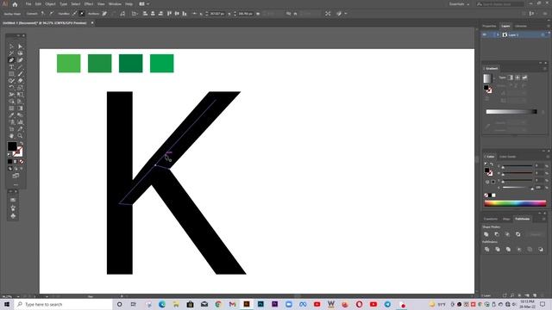Open the File menu
Image resolution: width=552 pixels, height=310 pixels.
(x=28, y=4)
